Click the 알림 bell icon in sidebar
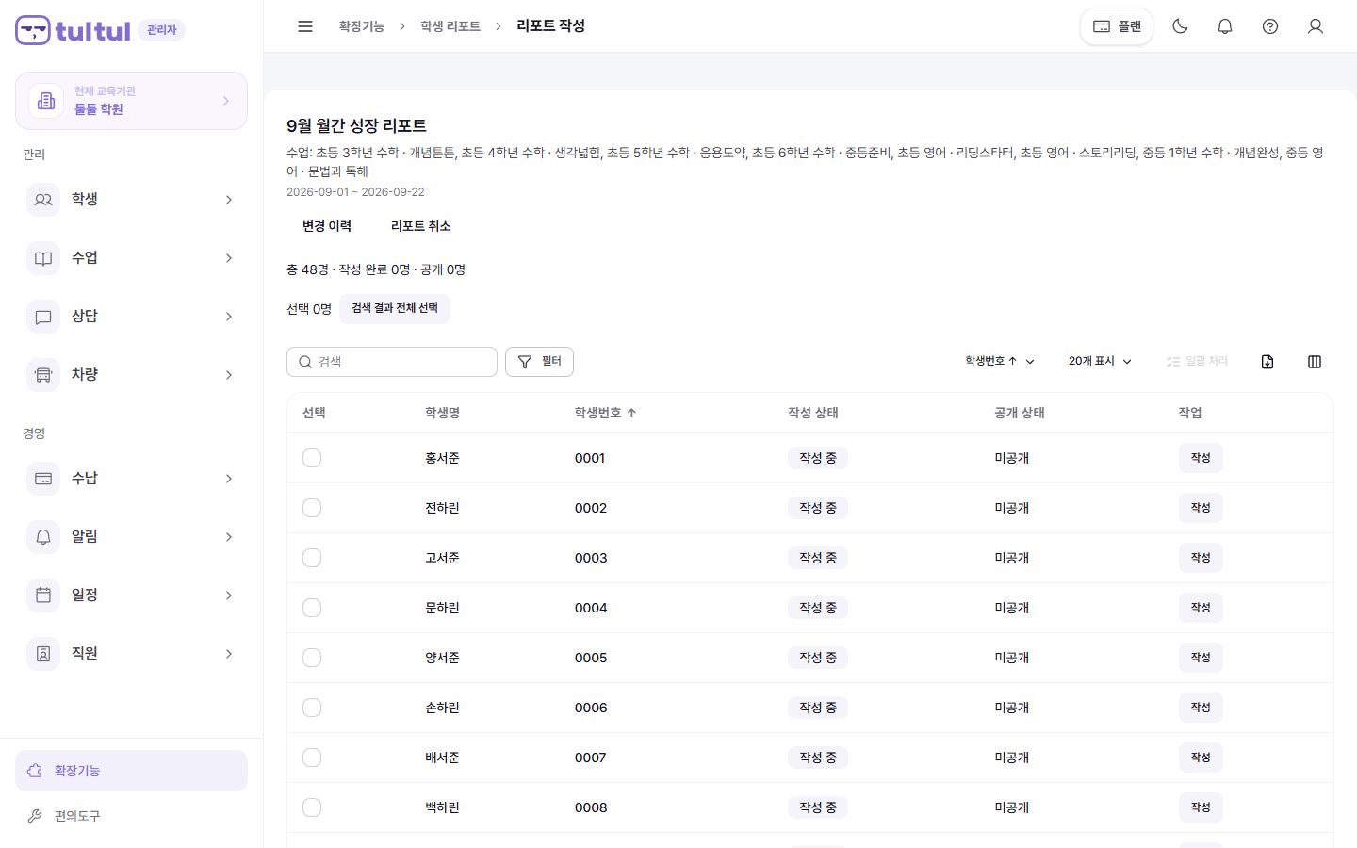 [x=43, y=537]
